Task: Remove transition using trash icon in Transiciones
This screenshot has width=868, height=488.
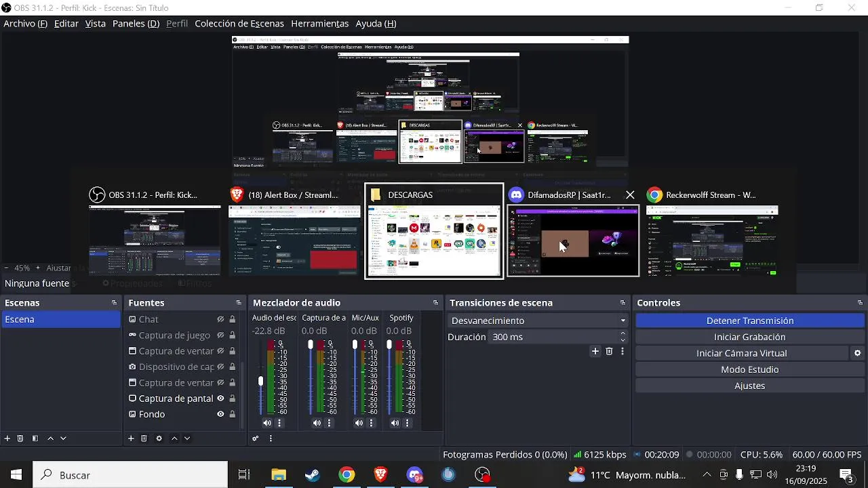Action: (609, 351)
